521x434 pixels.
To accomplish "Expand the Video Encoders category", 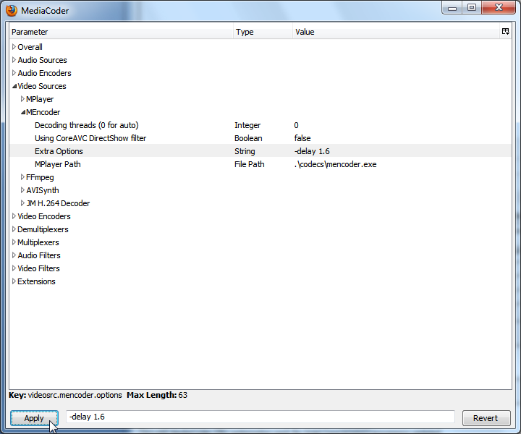I will coord(14,216).
